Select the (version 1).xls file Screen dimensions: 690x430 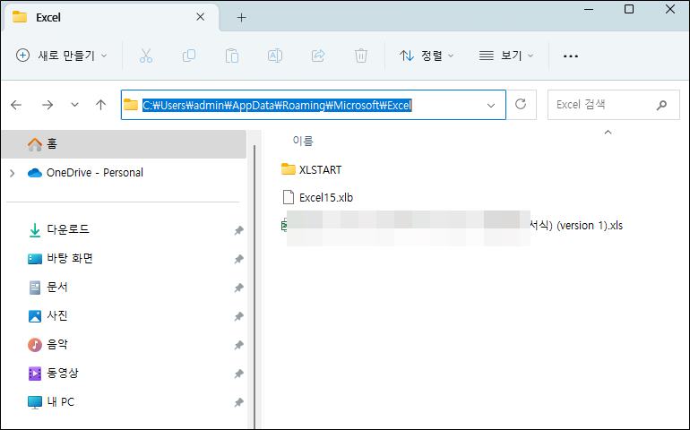[453, 226]
